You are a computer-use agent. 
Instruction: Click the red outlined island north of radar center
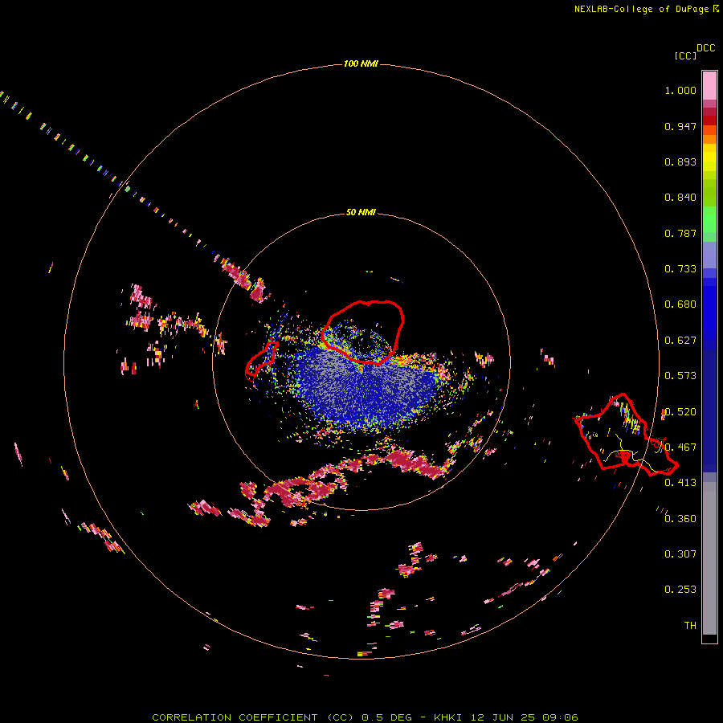(363, 332)
